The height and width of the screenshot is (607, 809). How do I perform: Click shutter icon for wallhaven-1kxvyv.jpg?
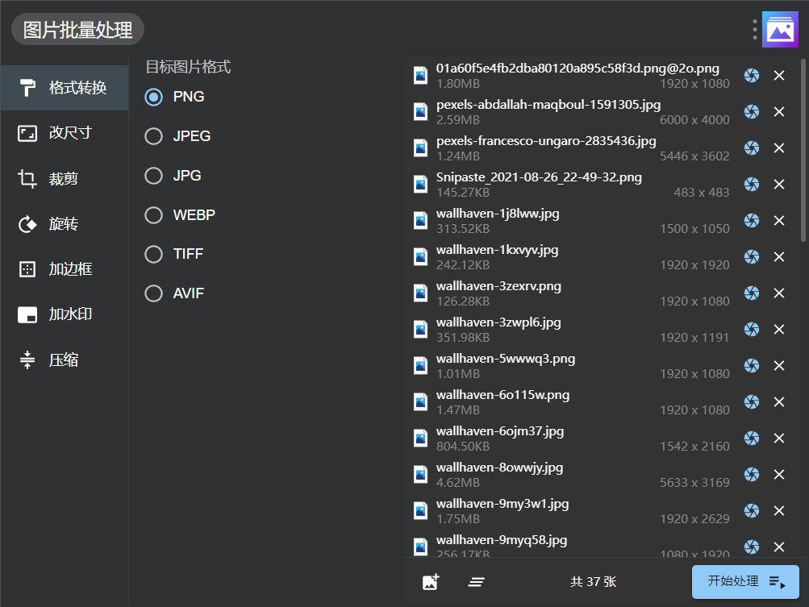pos(752,257)
